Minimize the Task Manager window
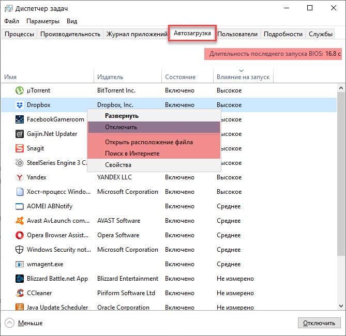The width and height of the screenshot is (346, 336). coord(287,8)
